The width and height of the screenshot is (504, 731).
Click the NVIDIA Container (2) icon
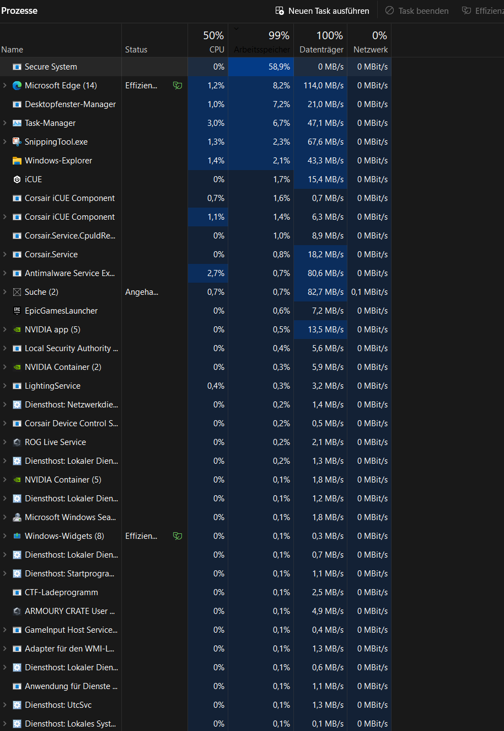(x=17, y=367)
